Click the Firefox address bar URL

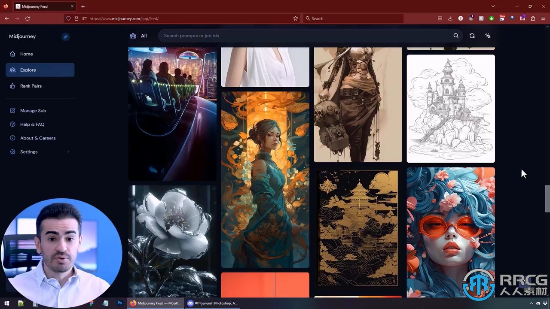pos(124,19)
